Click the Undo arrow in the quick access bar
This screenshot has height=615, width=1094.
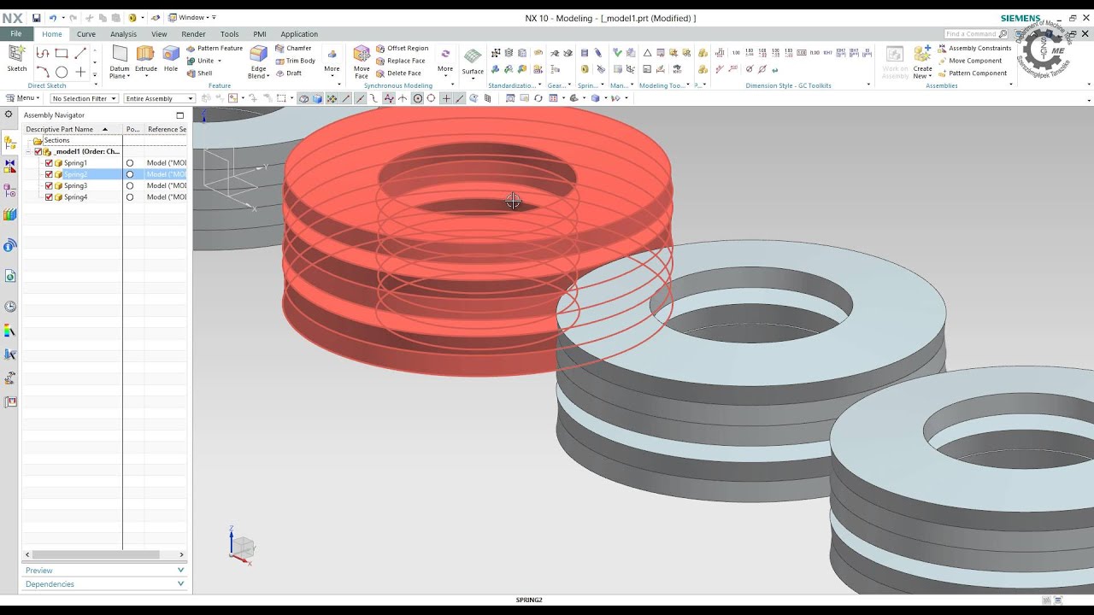click(53, 17)
